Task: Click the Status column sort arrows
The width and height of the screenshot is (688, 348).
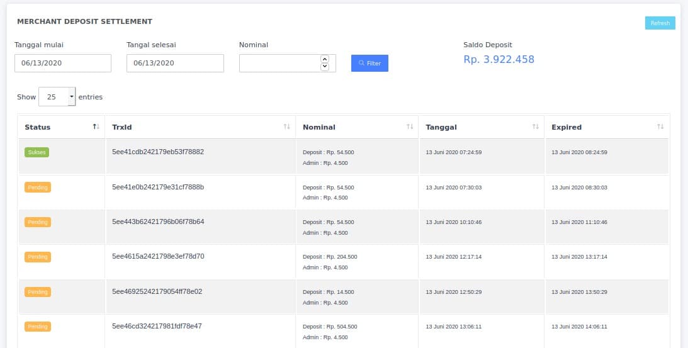Action: click(96, 127)
